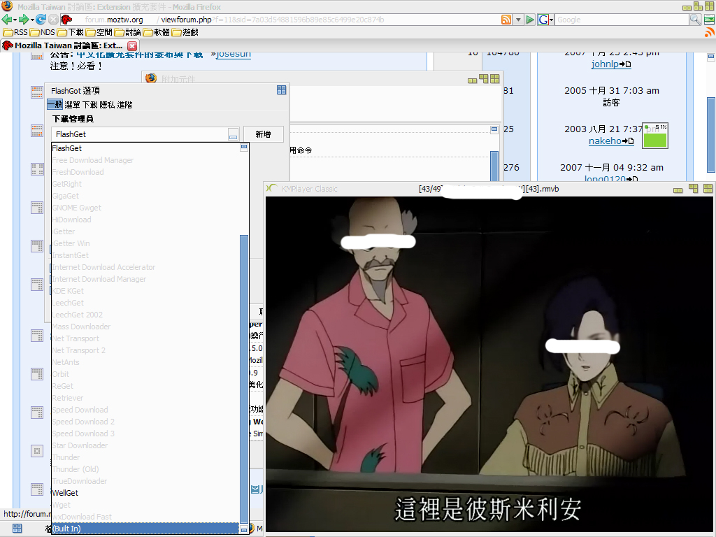The width and height of the screenshot is (716, 537).
Task: Collapse the FlashGet download manager dropdown
Action: 233,134
